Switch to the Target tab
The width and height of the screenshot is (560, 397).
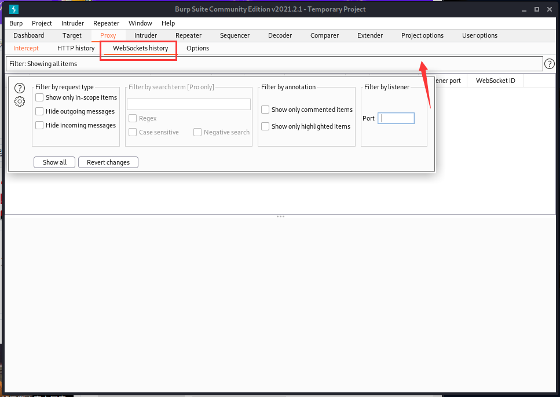[x=72, y=35]
